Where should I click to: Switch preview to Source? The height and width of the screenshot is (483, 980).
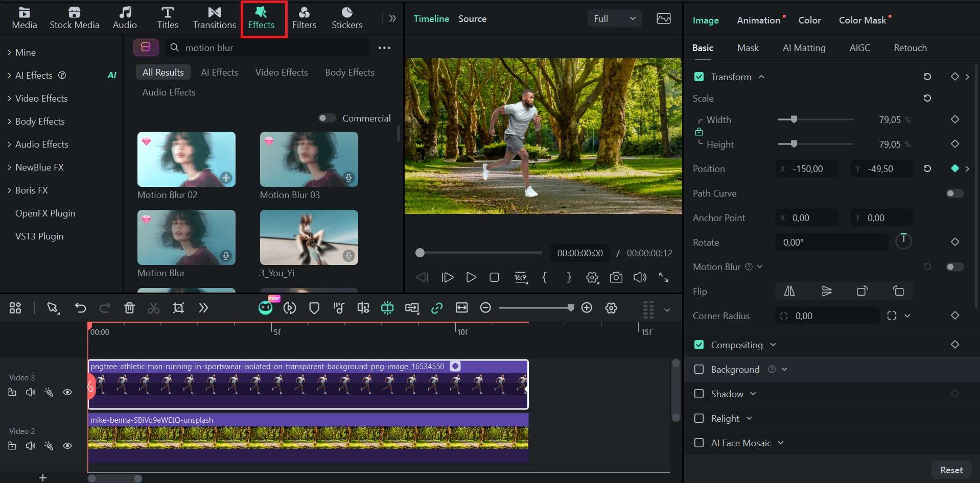coord(472,19)
